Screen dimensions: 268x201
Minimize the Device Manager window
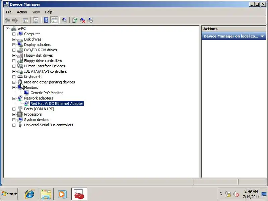252,4
